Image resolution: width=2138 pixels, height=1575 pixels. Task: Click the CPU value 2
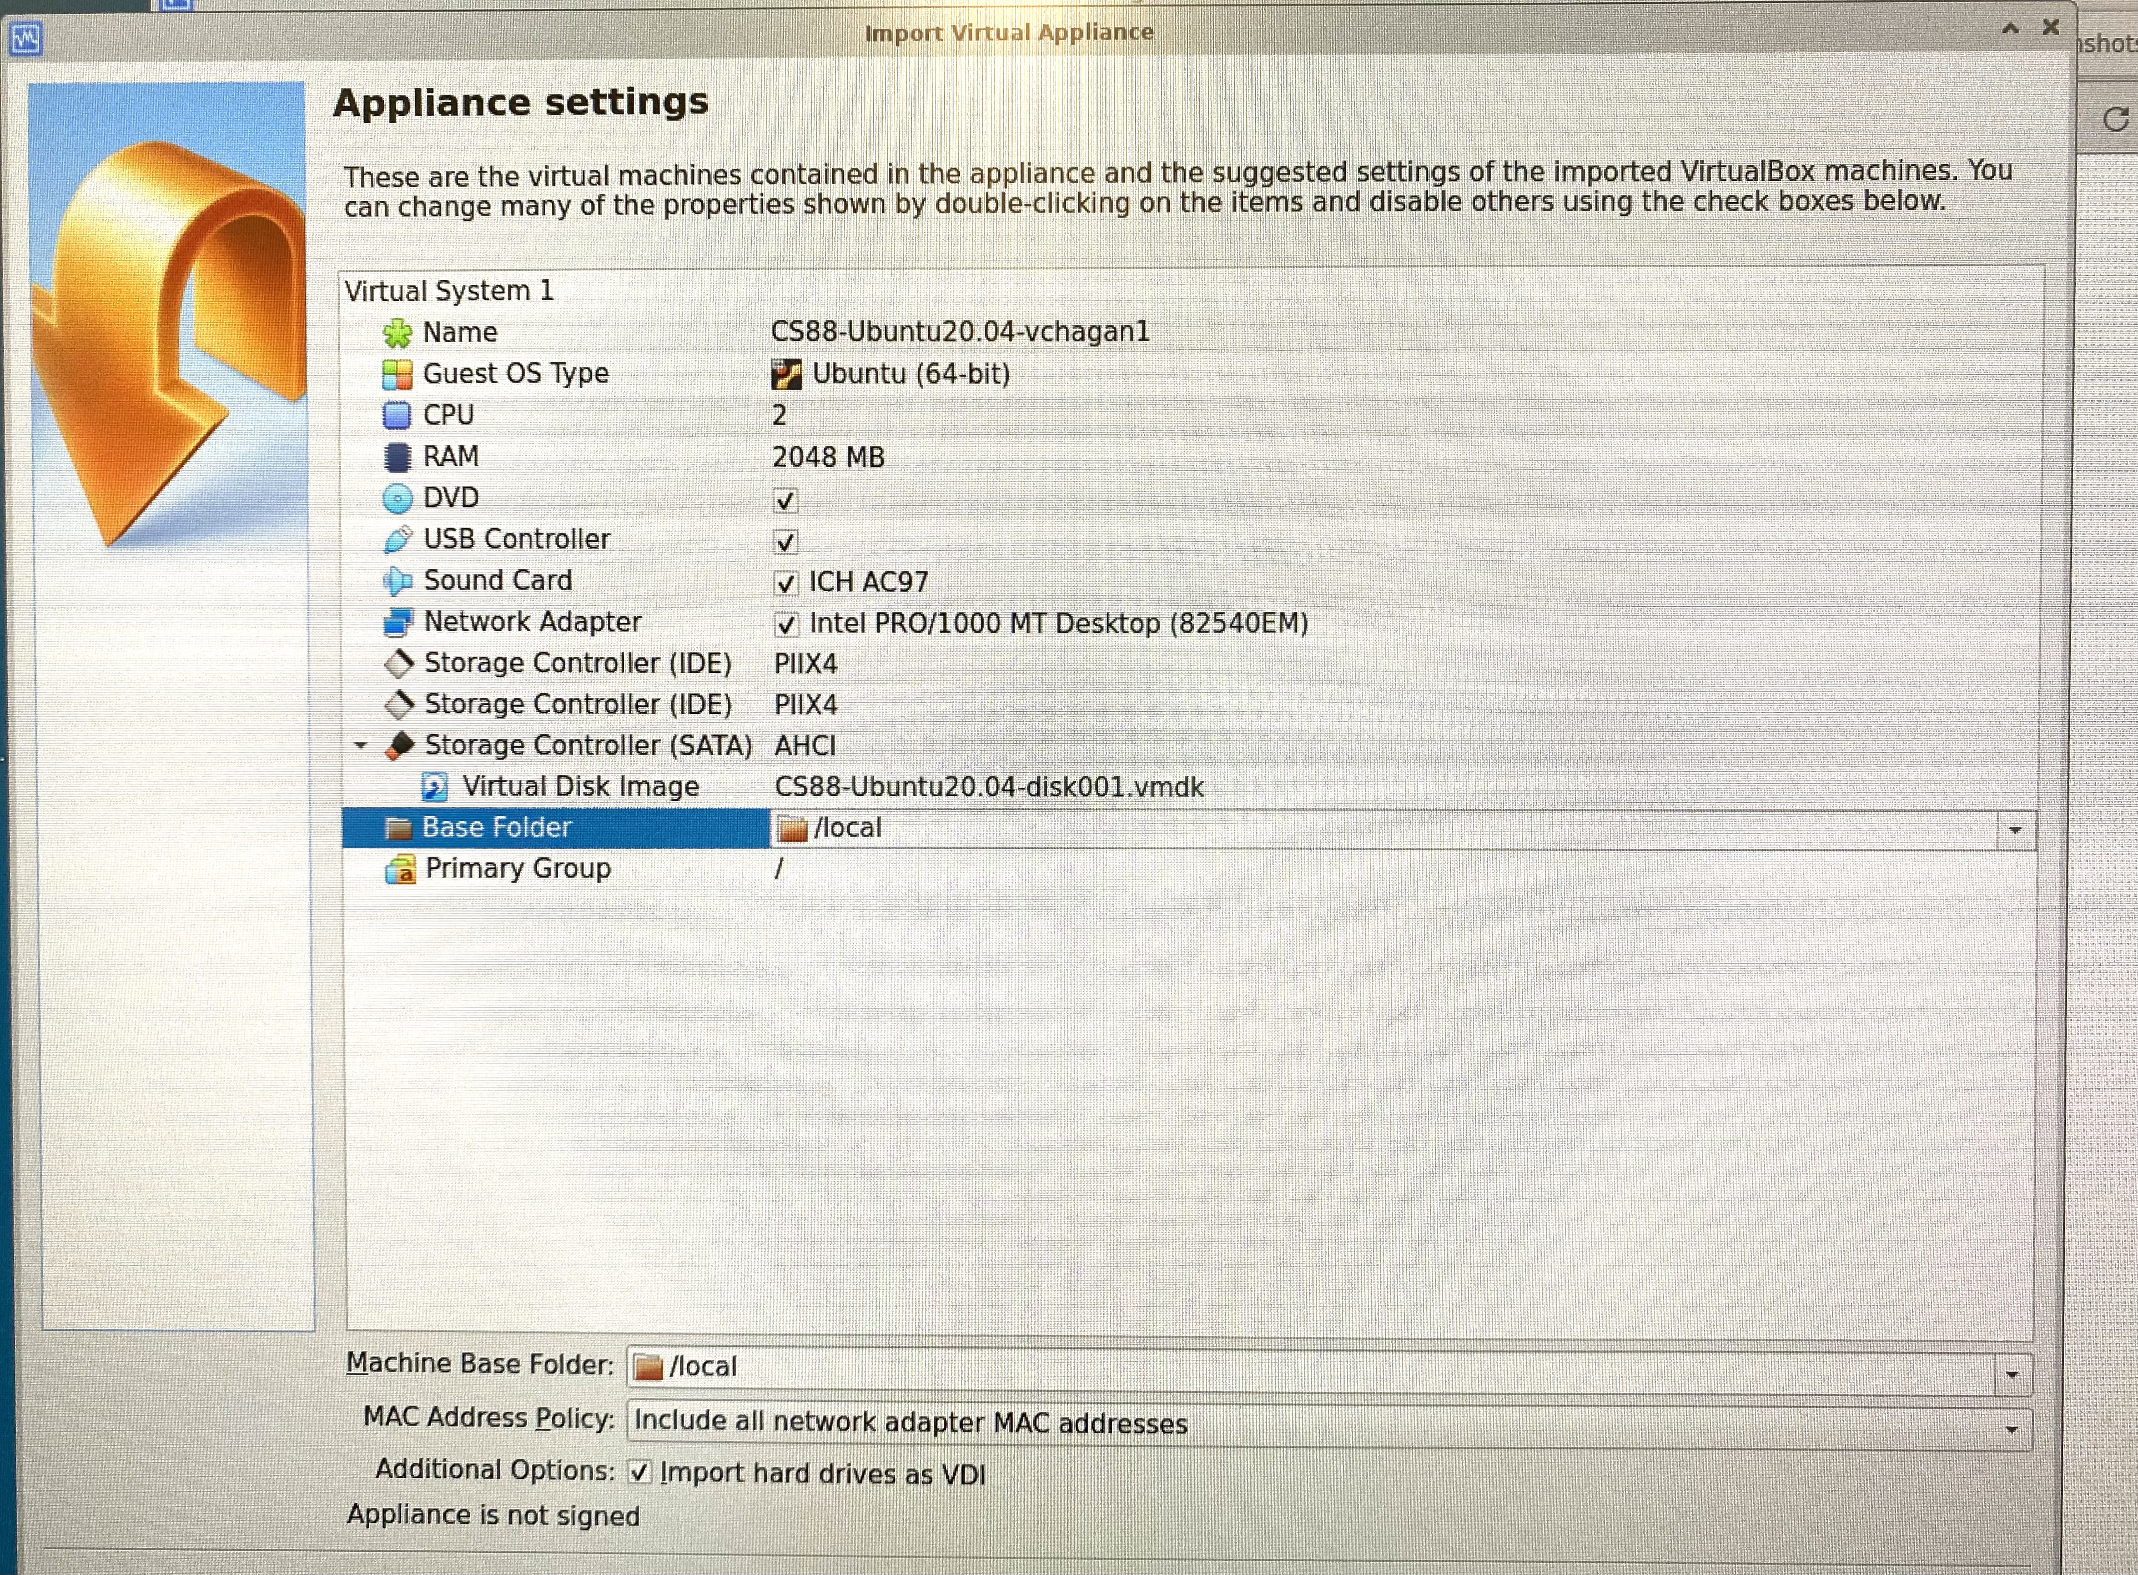click(x=779, y=416)
